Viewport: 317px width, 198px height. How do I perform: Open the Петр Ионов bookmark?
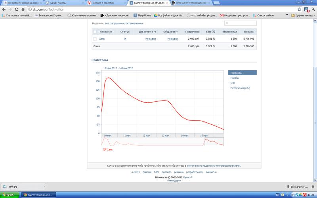click(142, 15)
